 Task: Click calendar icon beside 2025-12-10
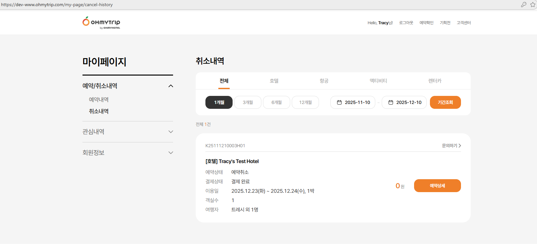pyautogui.click(x=391, y=102)
